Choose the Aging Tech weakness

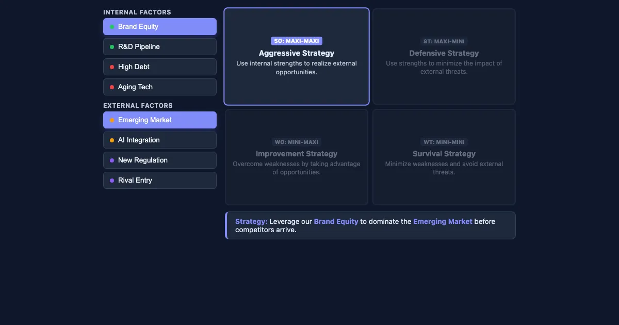point(160,87)
